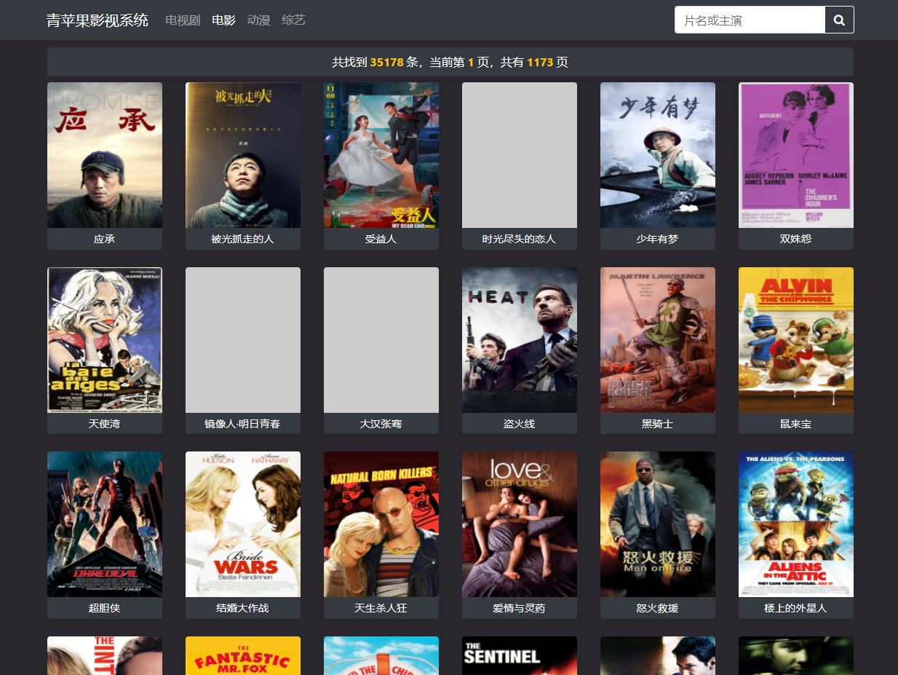Open the 盗火线 Heat poster
Screen dimensions: 898x675
click(x=520, y=340)
